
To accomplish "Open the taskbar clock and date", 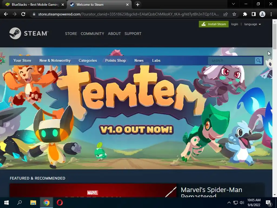I will coord(254,203).
